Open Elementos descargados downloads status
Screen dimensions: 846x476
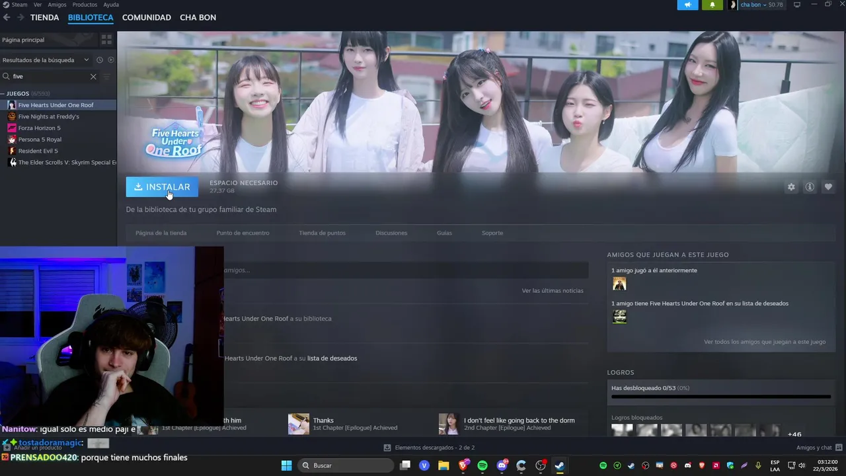429,448
